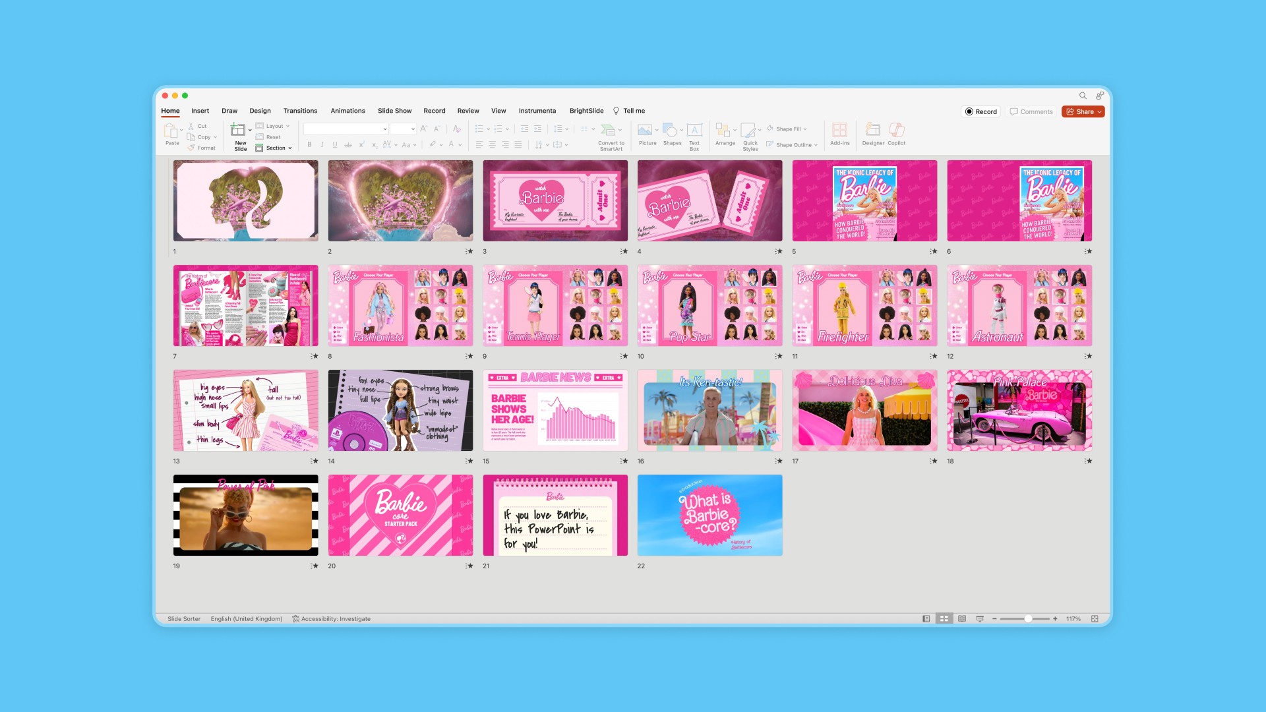This screenshot has height=712, width=1266.
Task: Click the New Slide icon
Action: [x=238, y=131]
